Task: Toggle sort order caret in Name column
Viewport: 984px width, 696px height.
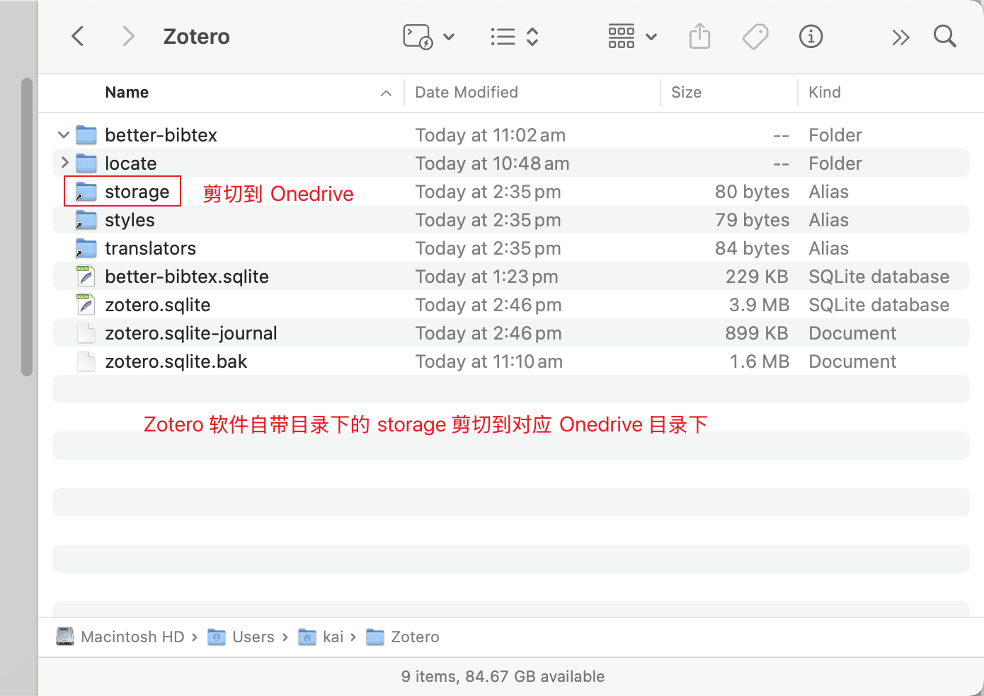Action: (x=386, y=93)
